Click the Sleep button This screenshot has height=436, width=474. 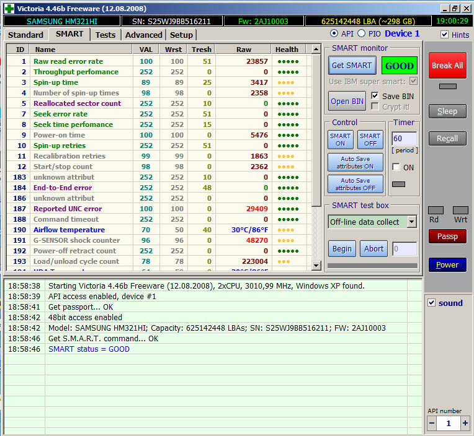point(447,111)
